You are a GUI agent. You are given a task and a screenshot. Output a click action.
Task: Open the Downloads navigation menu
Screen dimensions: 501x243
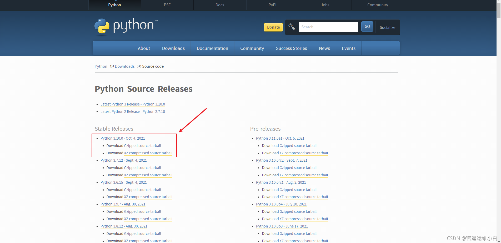click(x=173, y=48)
